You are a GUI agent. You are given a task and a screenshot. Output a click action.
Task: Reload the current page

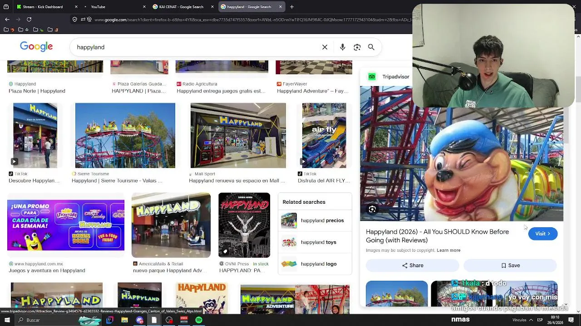click(x=29, y=19)
